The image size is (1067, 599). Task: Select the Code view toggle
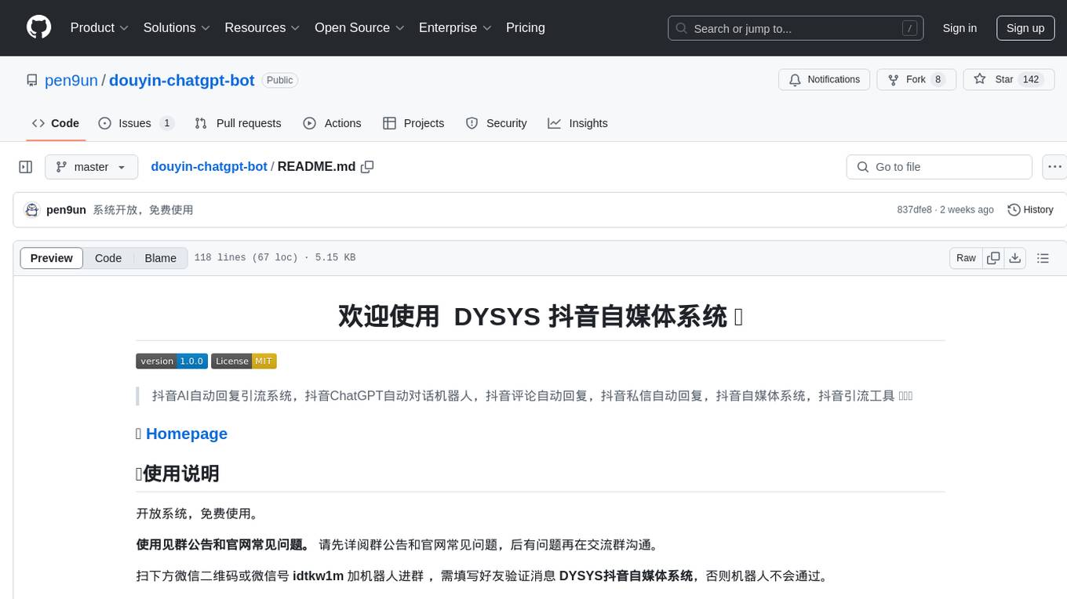click(108, 258)
